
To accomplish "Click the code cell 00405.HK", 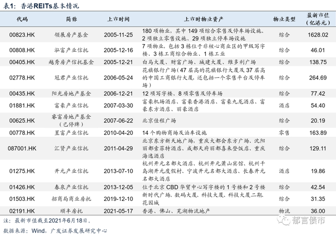I will 22,62.
